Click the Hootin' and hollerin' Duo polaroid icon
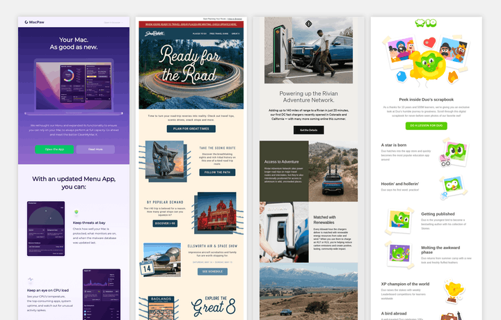501x320 pixels. [454, 188]
